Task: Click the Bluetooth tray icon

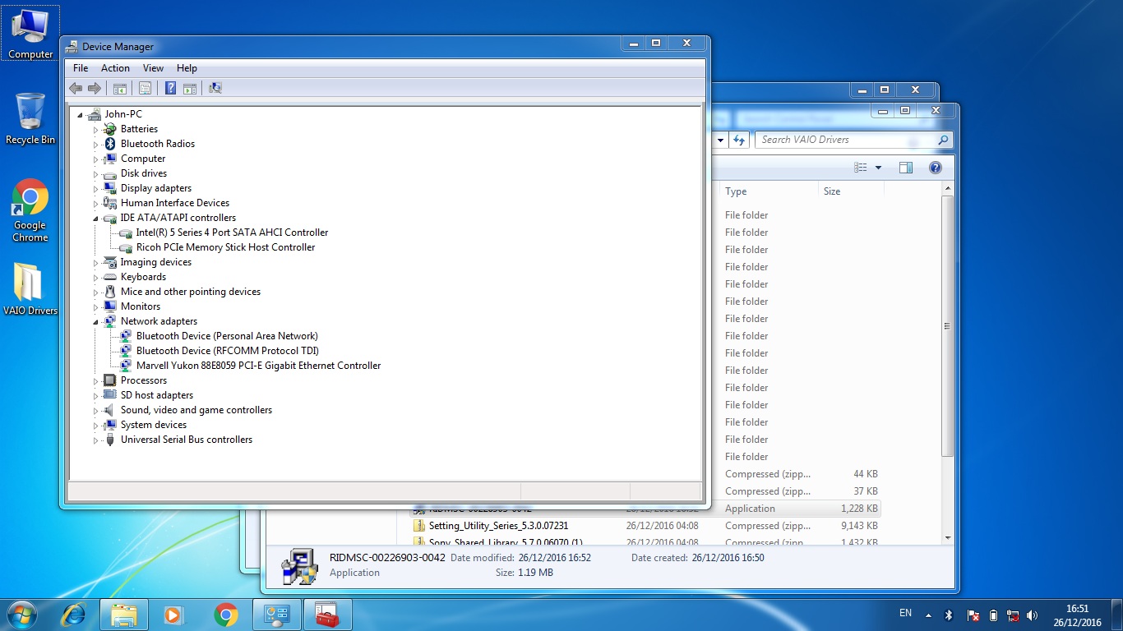Action: (948, 615)
